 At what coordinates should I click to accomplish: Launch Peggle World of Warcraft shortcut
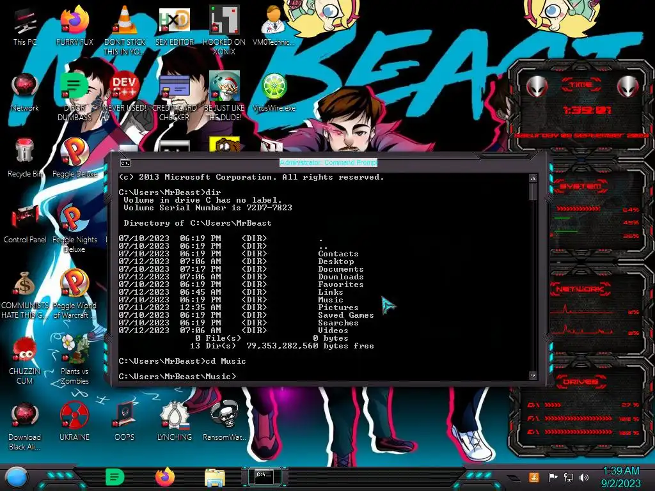(74, 294)
